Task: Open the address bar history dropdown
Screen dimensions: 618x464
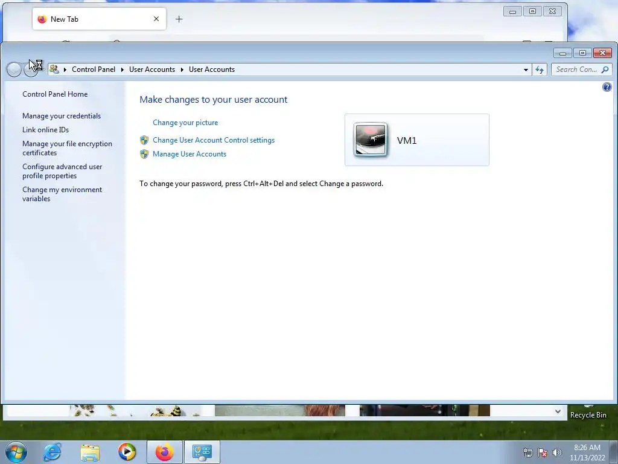Action: coord(526,70)
